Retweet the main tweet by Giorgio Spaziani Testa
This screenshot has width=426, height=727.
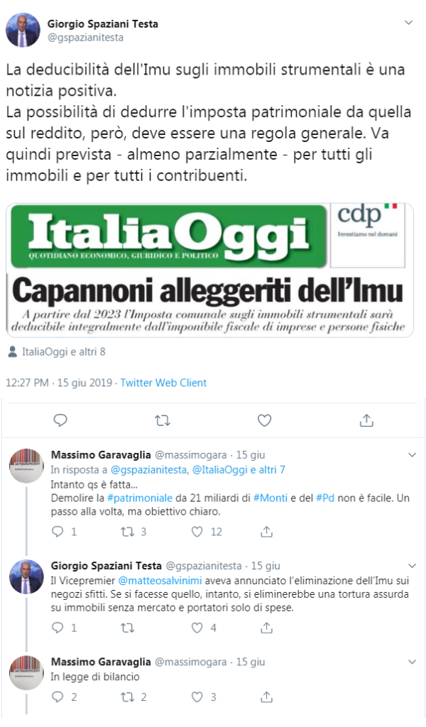pyautogui.click(x=163, y=420)
